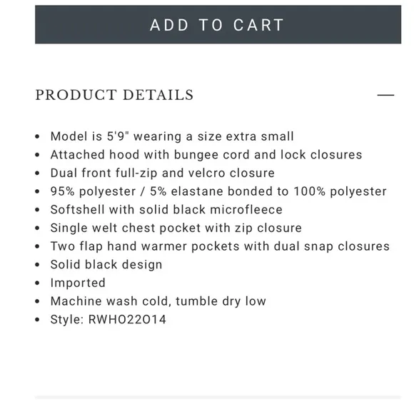Click the dual front full-zip bullet

pyautogui.click(x=162, y=173)
